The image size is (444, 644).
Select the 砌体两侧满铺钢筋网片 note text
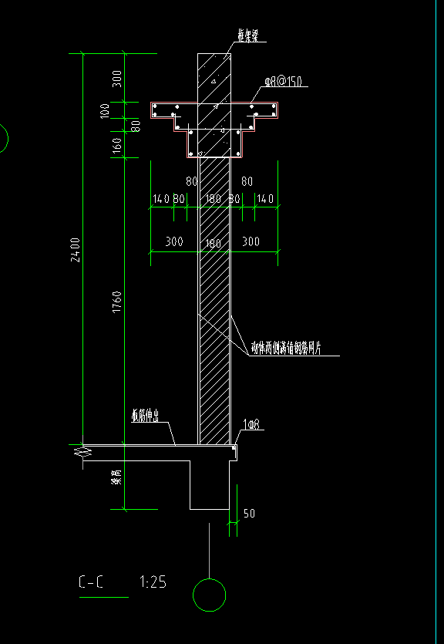[286, 349]
